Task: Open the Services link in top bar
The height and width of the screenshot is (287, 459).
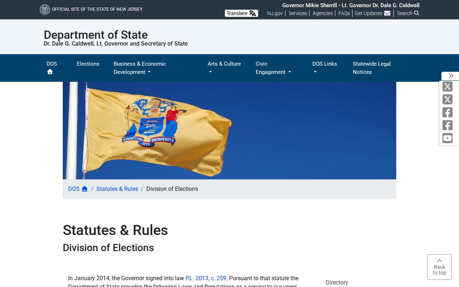Action: pos(298,13)
